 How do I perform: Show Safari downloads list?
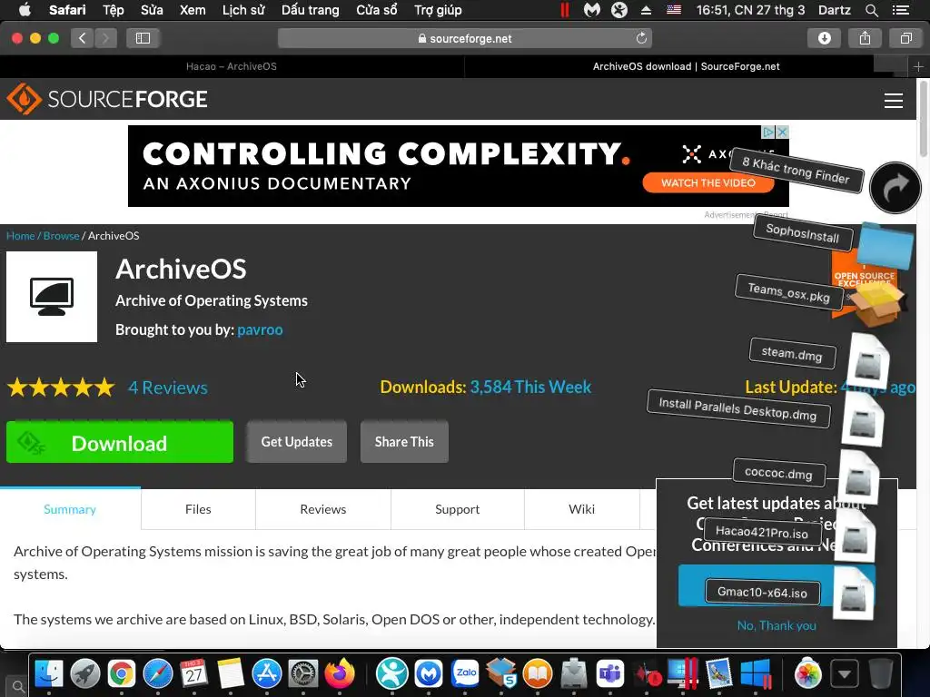(825, 38)
